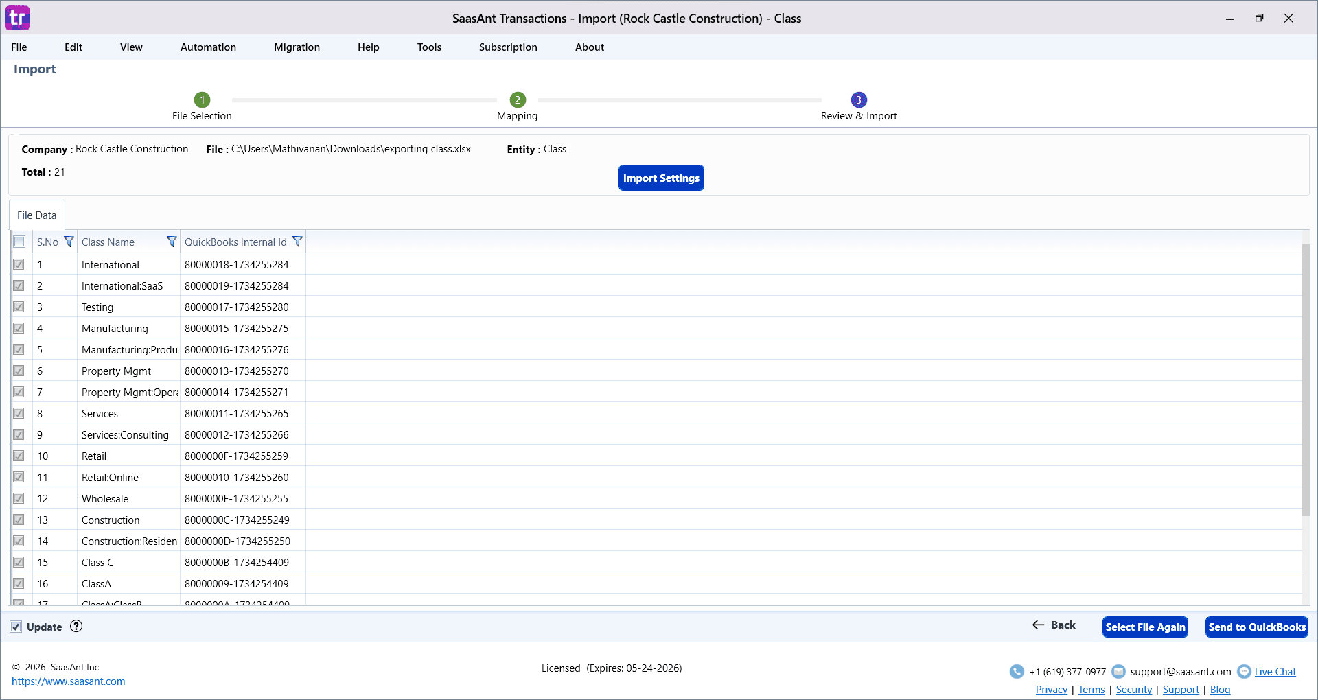
Task: Click the Live Chat bubble icon
Action: coord(1244,671)
